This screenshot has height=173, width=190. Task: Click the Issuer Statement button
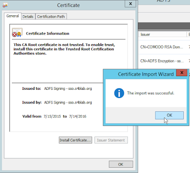(x=111, y=140)
